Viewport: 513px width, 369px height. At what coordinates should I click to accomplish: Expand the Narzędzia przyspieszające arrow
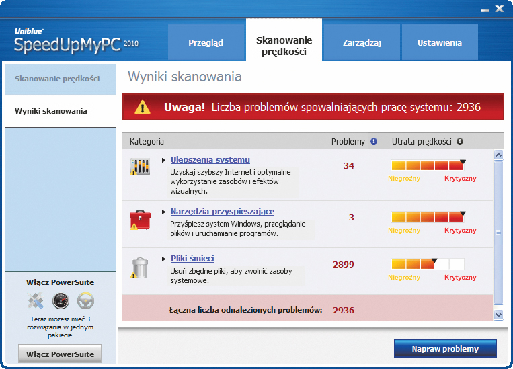(x=164, y=212)
